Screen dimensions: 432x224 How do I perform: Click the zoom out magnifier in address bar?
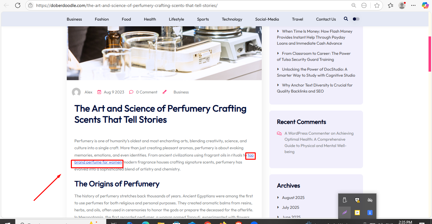[354, 5]
